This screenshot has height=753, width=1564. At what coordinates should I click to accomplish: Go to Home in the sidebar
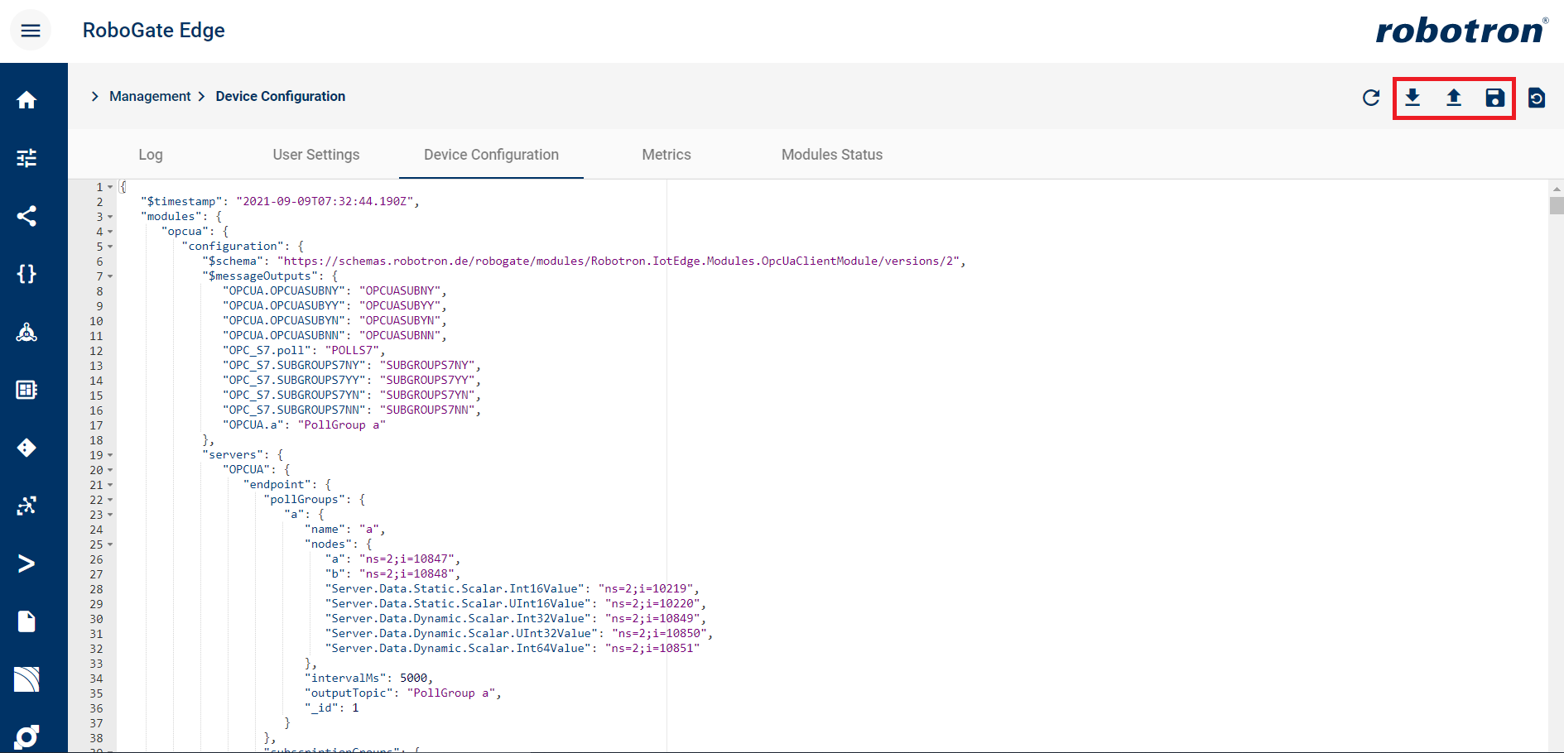(26, 100)
